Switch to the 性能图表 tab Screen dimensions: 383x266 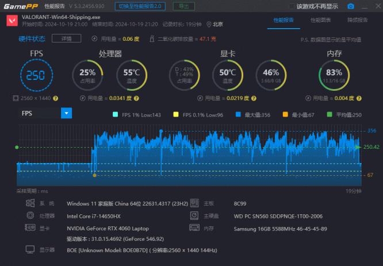click(320, 20)
